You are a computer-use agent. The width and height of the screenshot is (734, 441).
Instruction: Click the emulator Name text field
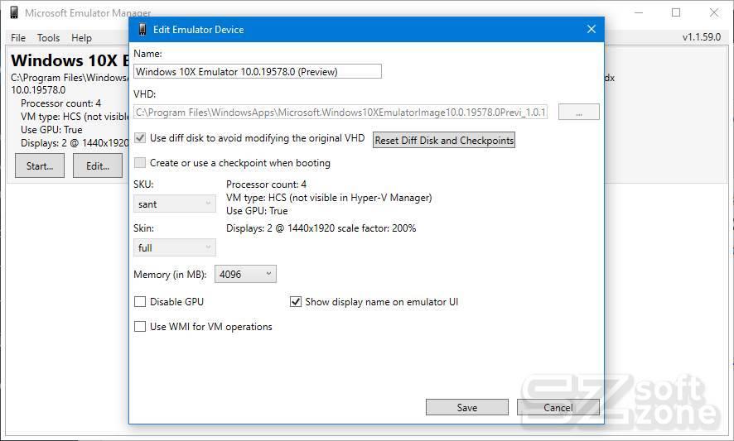(258, 71)
